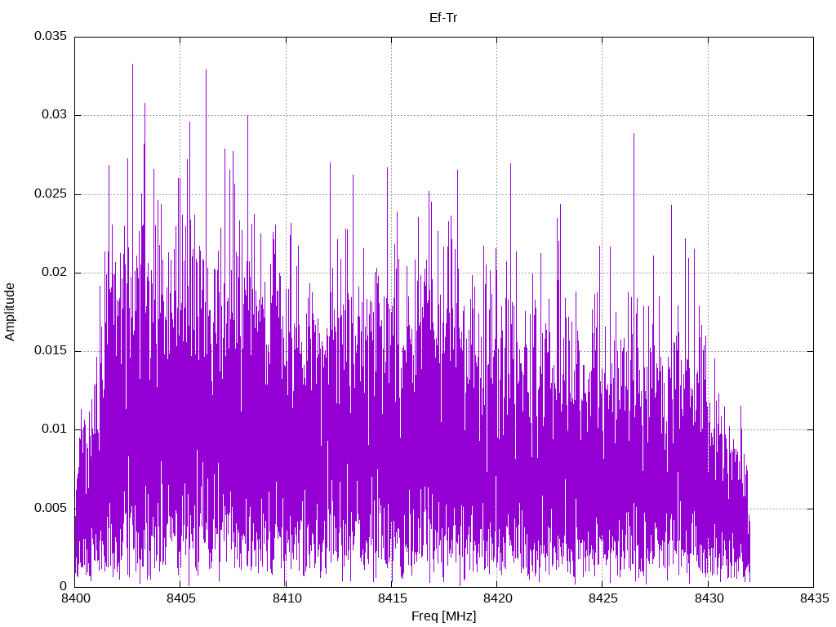Screen dimensions: 836x627
Task: Click the x-axis tick label 8420
Action: coord(497,598)
